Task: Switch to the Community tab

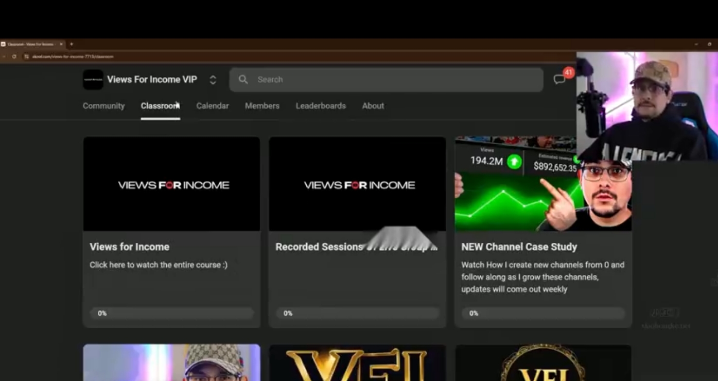Action: (103, 106)
